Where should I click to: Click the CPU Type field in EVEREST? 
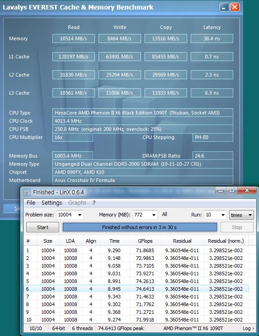(143, 113)
